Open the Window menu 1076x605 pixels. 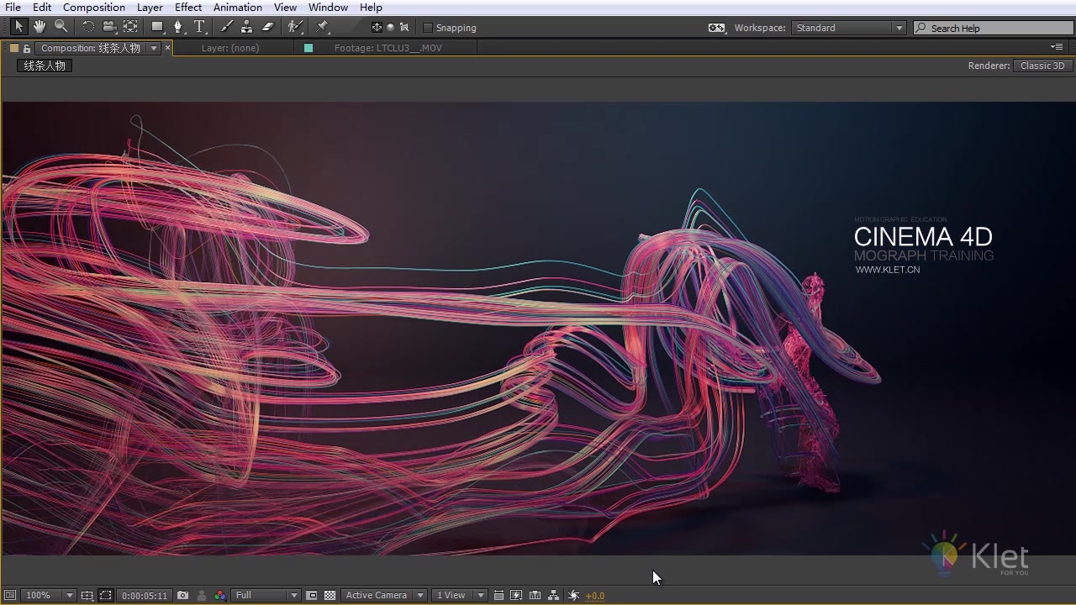[x=328, y=7]
